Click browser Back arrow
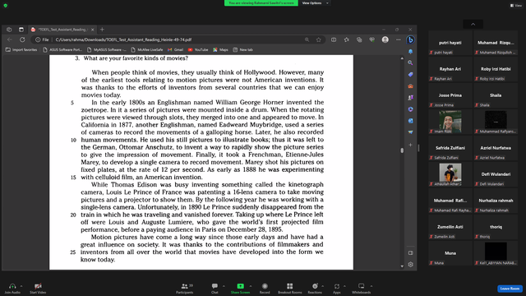 coord(9,39)
